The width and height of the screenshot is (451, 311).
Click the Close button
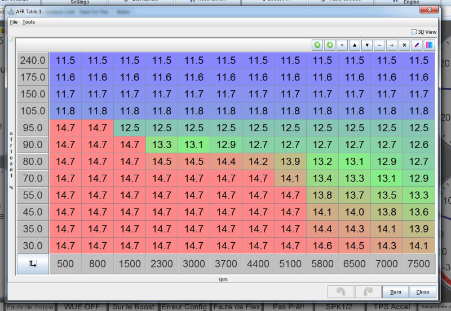coord(423,292)
